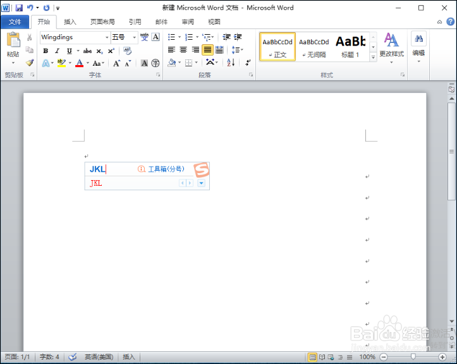This screenshot has height=364, width=457.
Task: Clear formatting with the eraser icon
Action: (x=127, y=51)
